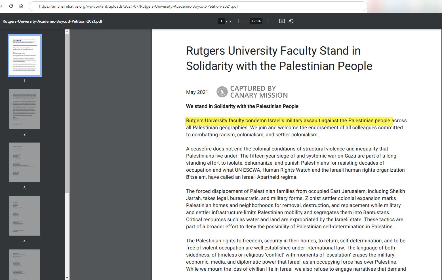This screenshot has height=280, width=442.
Task: Click the 125% zoom level field
Action: [256, 21]
